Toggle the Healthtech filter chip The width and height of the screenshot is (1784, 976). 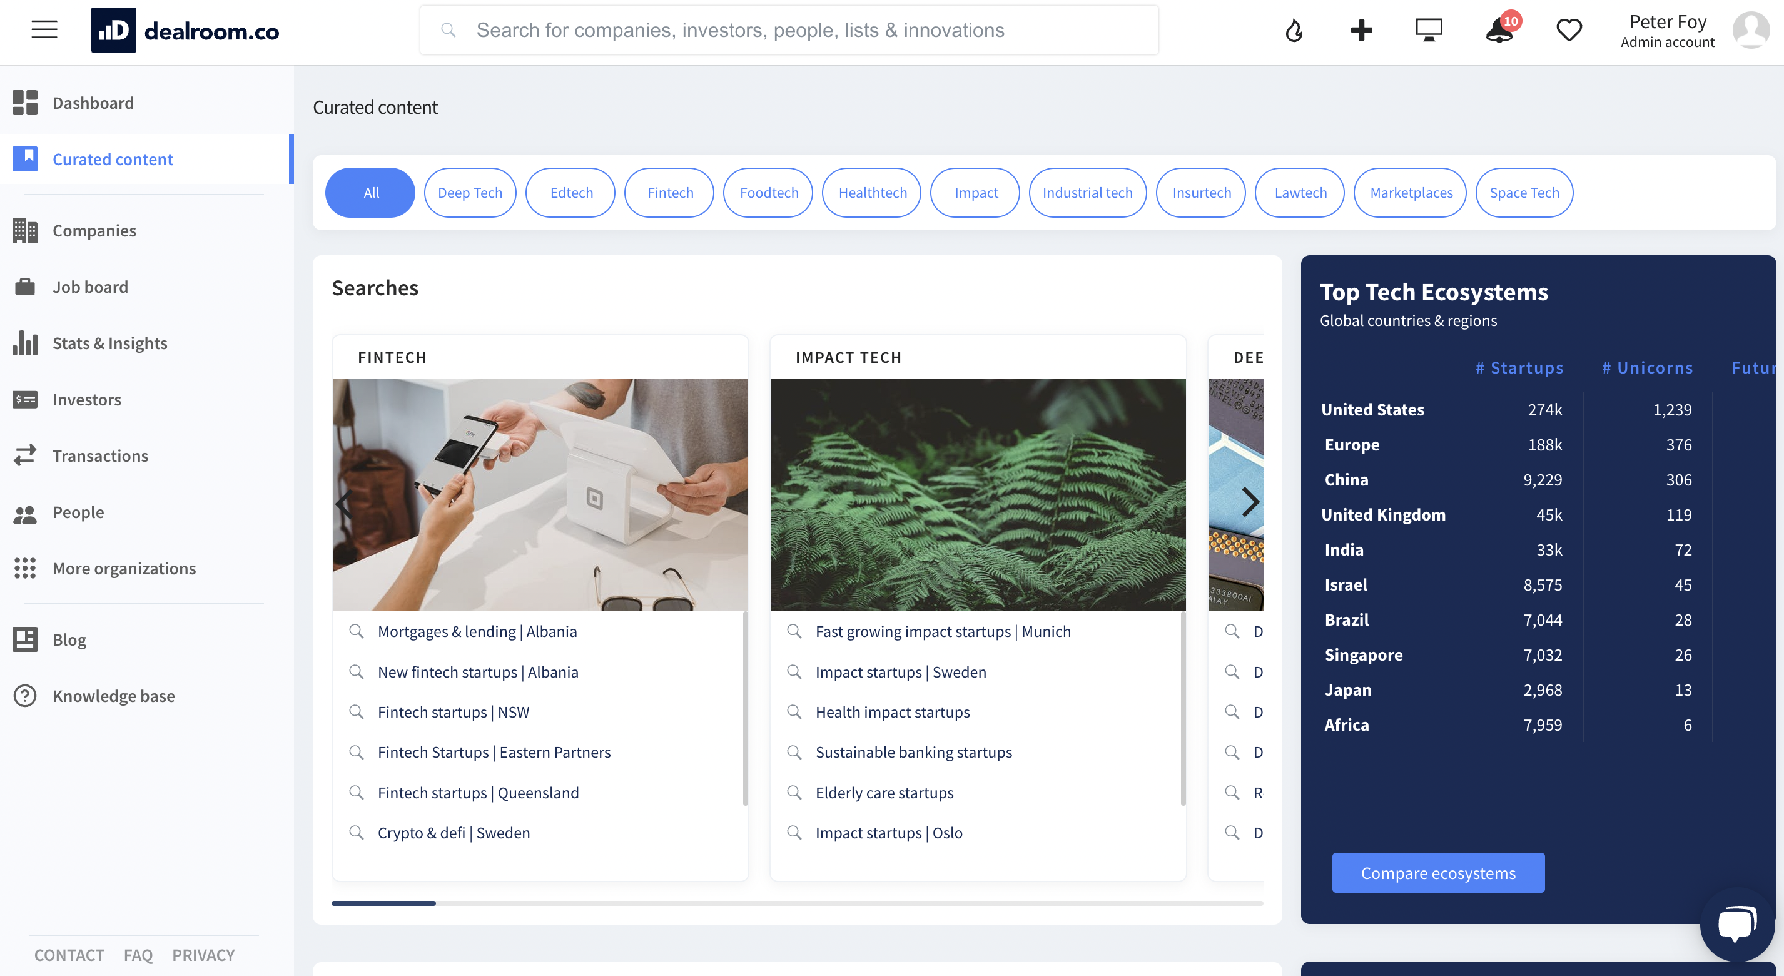871,193
